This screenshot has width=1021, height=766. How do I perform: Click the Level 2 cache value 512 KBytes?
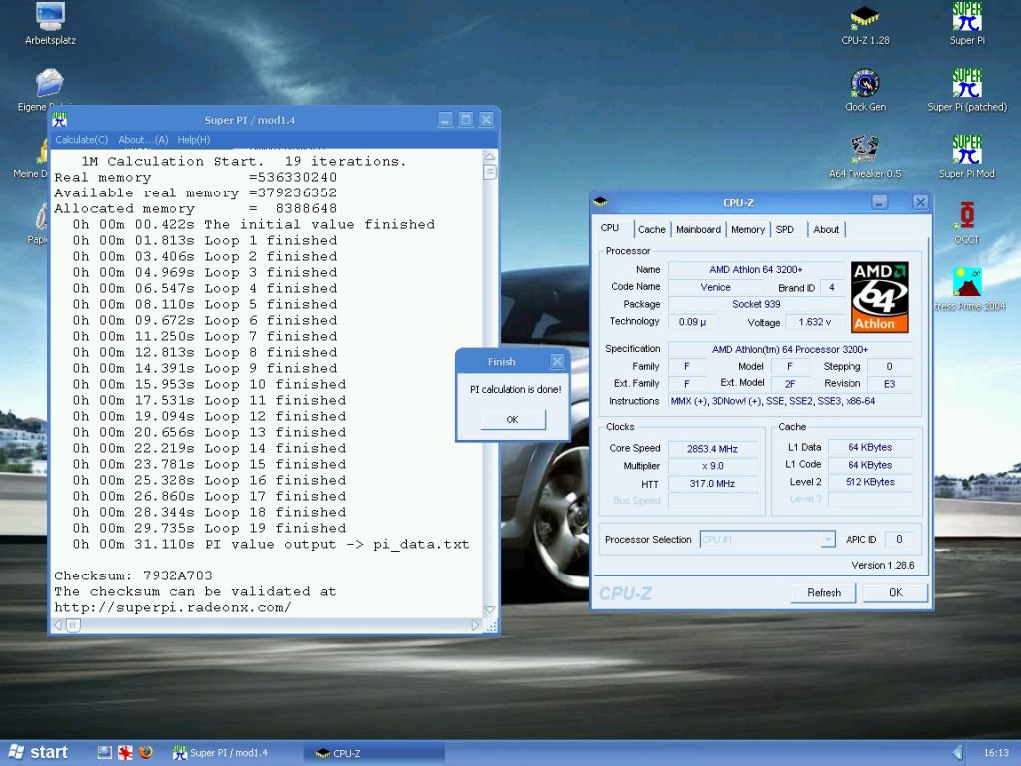869,482
